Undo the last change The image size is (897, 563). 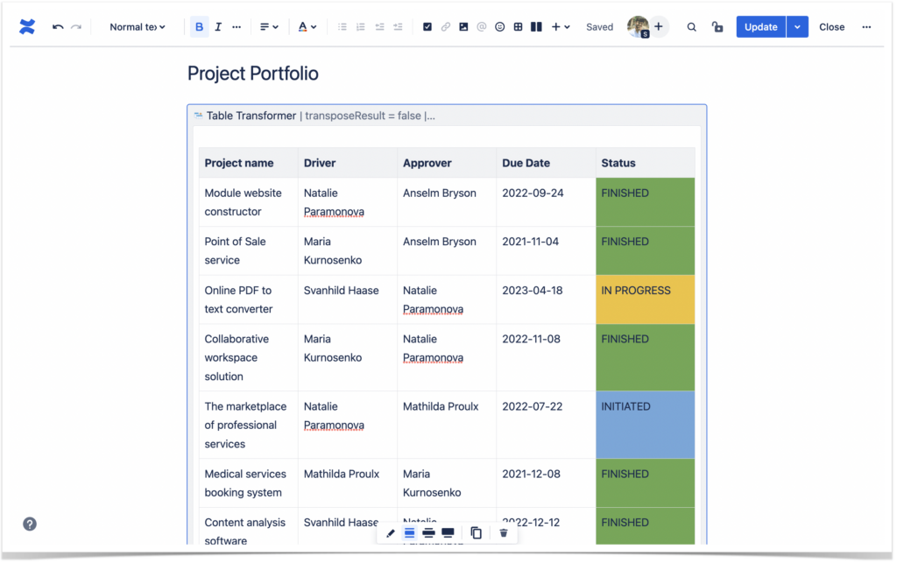pos(57,26)
